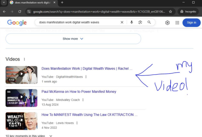Open the Google apps grid
The width and height of the screenshot is (202, 137).
(177, 23)
